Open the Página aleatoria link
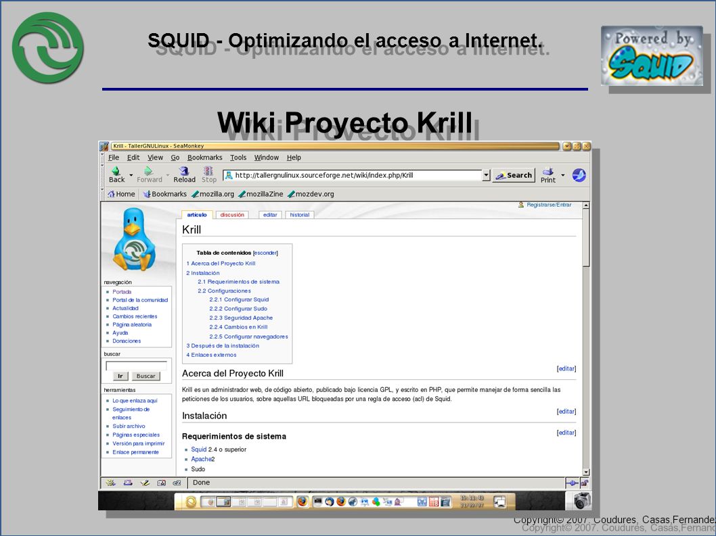This screenshot has width=716, height=536. point(132,325)
